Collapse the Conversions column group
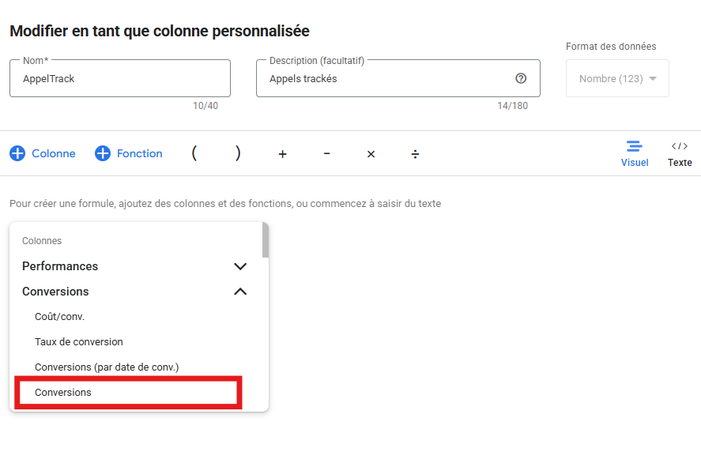Image resolution: width=701 pixels, height=467 pixels. point(240,292)
